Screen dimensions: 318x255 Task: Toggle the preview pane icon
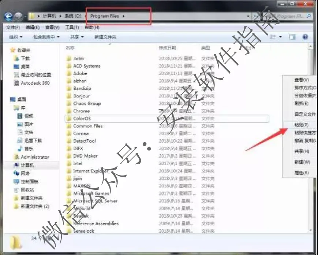(x=292, y=37)
